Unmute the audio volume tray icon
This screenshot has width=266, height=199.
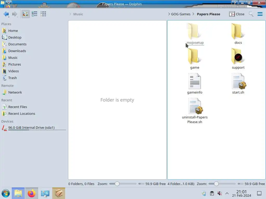tap(220, 193)
